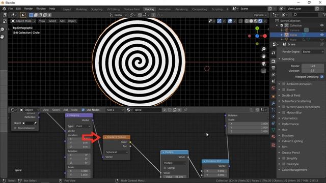Open the Object Mode dropdown

click(23, 21)
